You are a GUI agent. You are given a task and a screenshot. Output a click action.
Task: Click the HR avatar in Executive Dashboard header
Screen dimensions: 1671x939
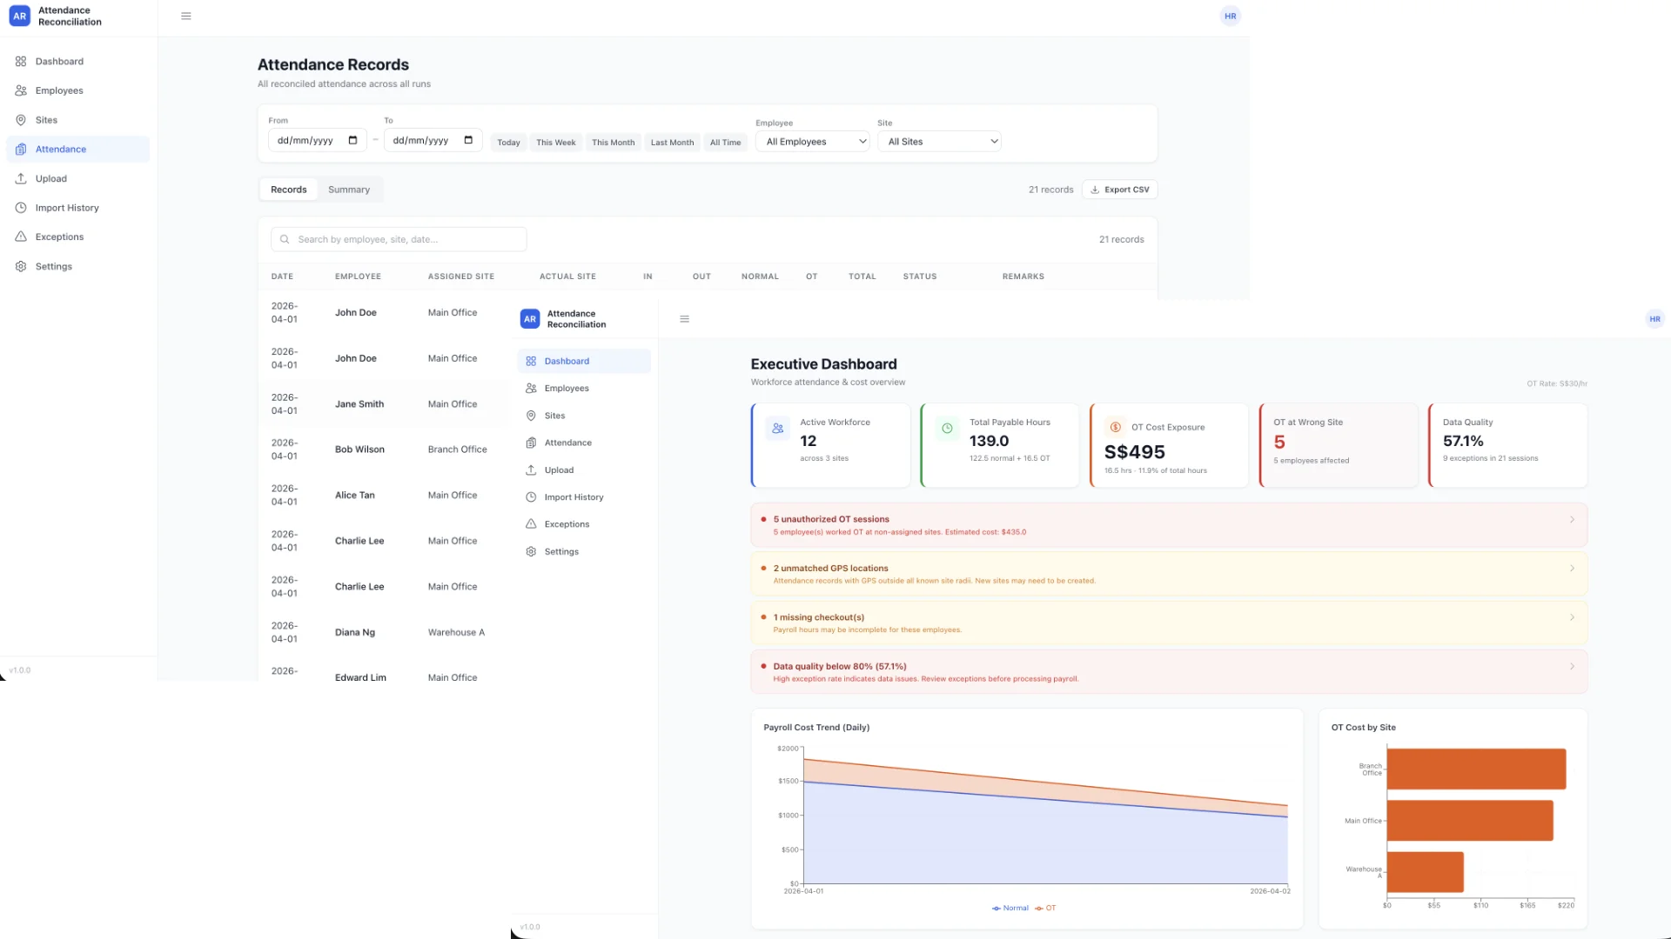(1654, 319)
